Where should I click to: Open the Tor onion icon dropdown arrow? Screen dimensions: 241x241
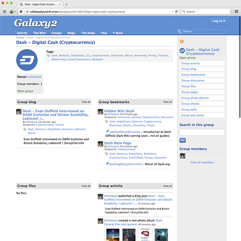pyautogui.click(x=15, y=12)
